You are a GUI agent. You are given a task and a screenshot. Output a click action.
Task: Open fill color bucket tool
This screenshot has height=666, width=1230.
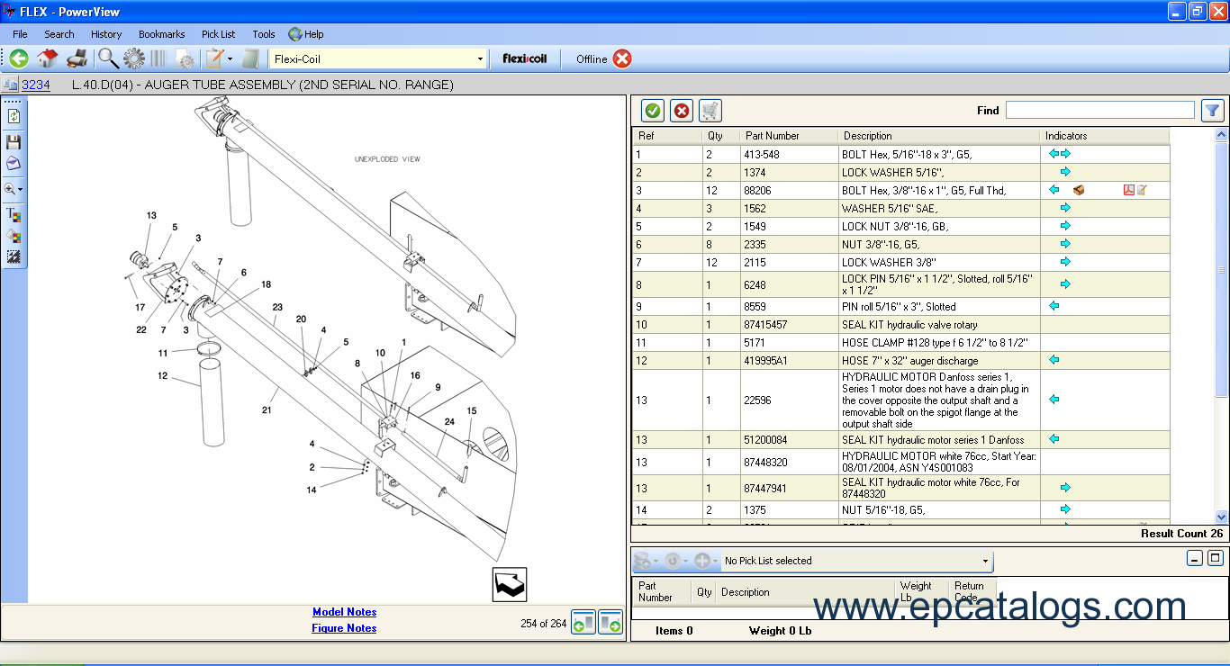pos(13,236)
